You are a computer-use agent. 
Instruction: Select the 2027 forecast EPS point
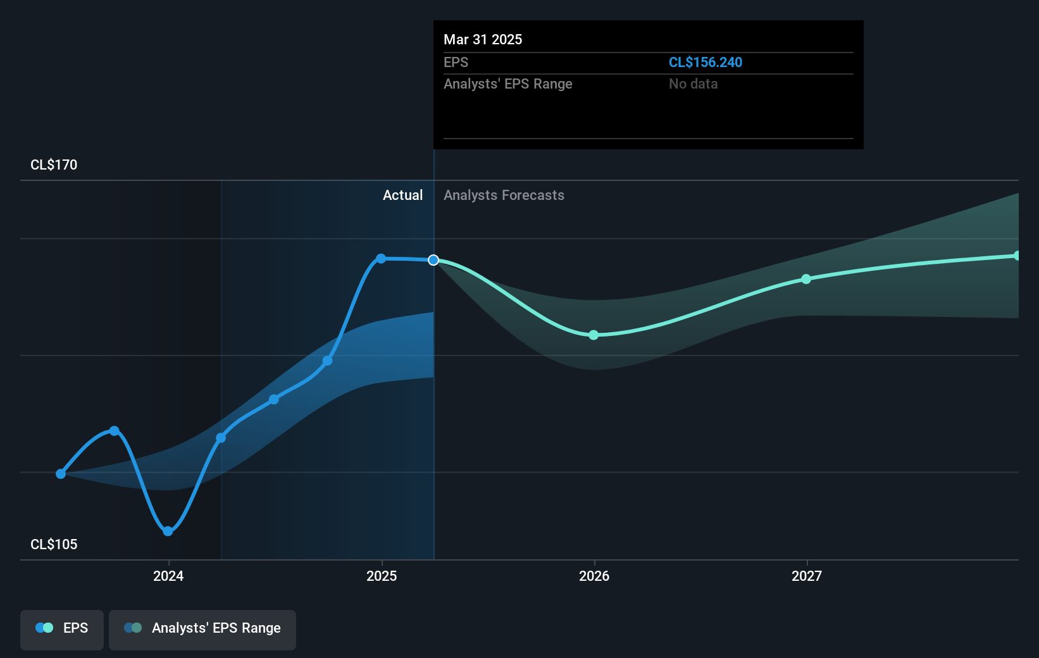[x=806, y=279]
